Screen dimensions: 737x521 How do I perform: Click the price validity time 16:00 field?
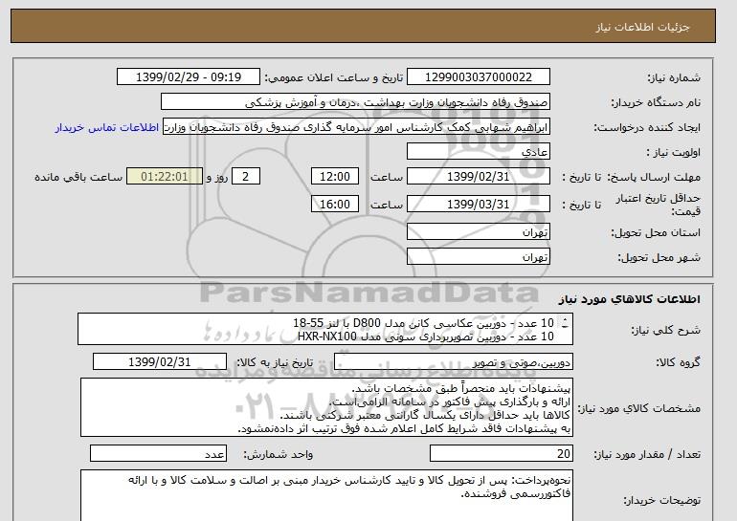(x=335, y=205)
